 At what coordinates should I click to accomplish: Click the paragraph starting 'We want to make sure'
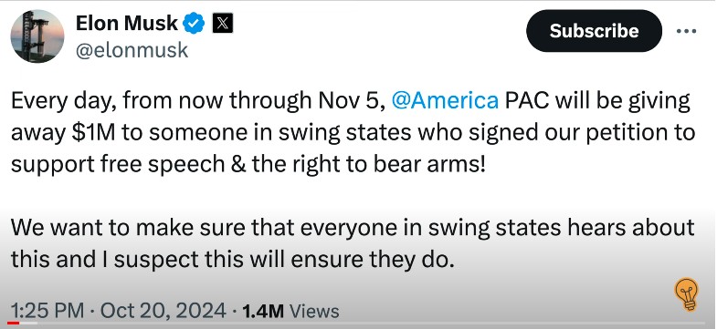[x=352, y=243]
